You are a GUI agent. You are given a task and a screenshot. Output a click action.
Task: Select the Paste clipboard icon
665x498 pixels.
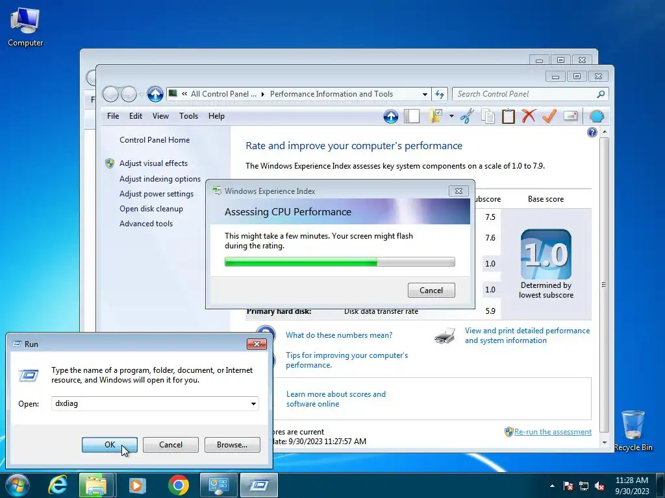(508, 116)
